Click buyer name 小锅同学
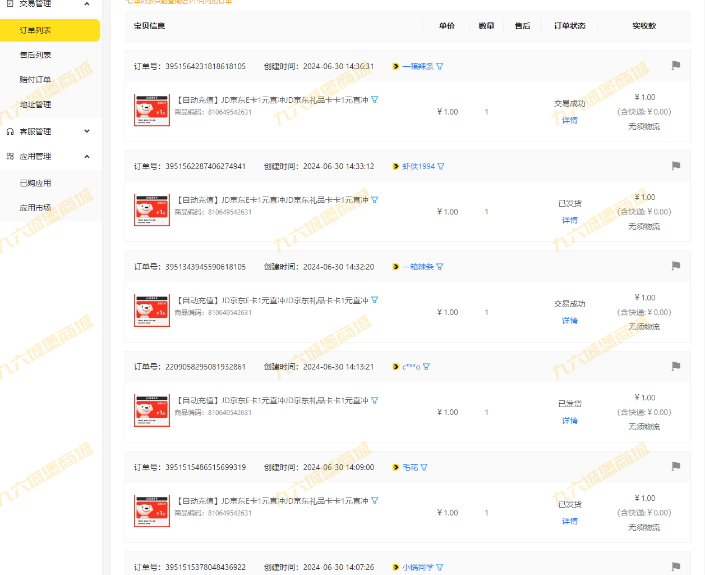 418,567
